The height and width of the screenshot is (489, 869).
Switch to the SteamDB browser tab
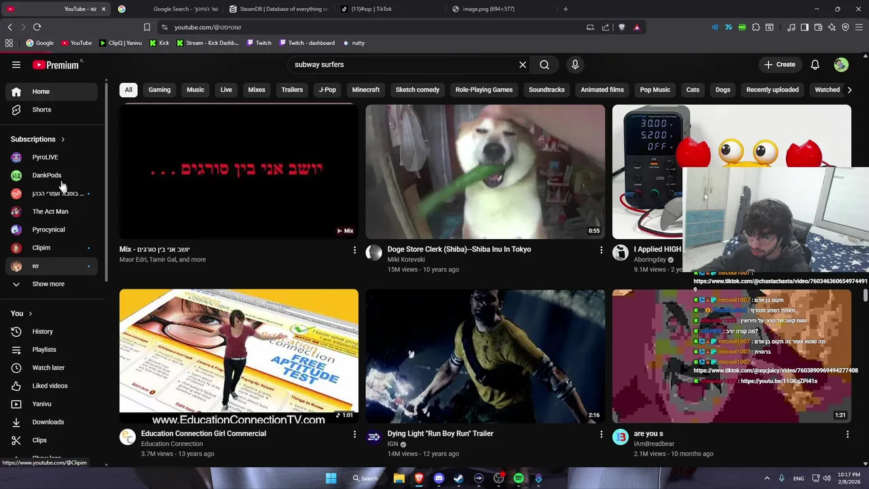pos(279,9)
